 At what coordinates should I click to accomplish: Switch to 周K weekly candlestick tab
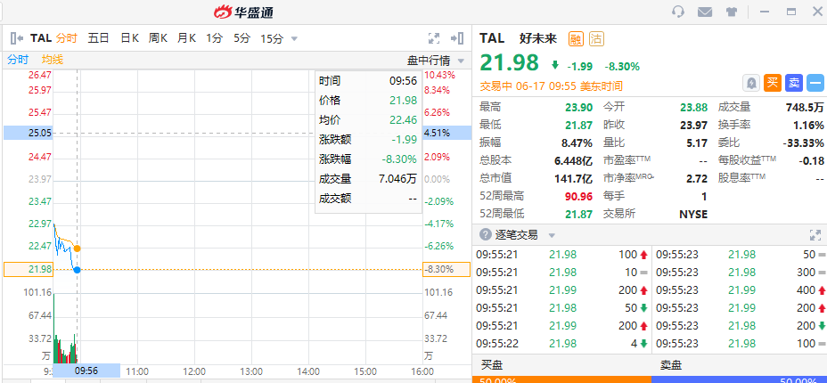tap(158, 38)
